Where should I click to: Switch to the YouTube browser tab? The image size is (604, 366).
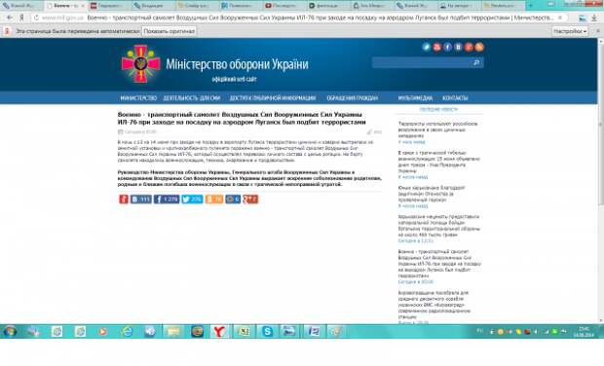[x=284, y=6]
